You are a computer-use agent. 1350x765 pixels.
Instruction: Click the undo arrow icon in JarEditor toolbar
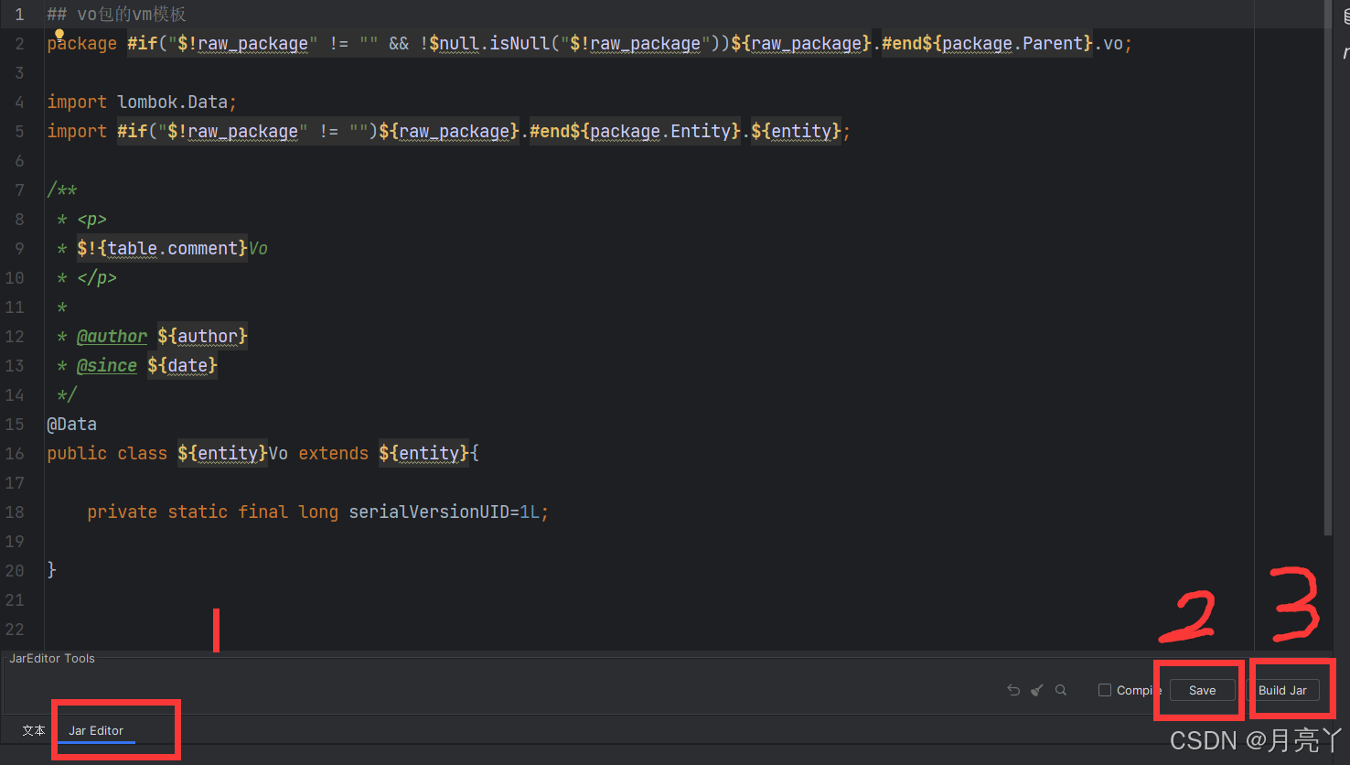pos(1013,689)
